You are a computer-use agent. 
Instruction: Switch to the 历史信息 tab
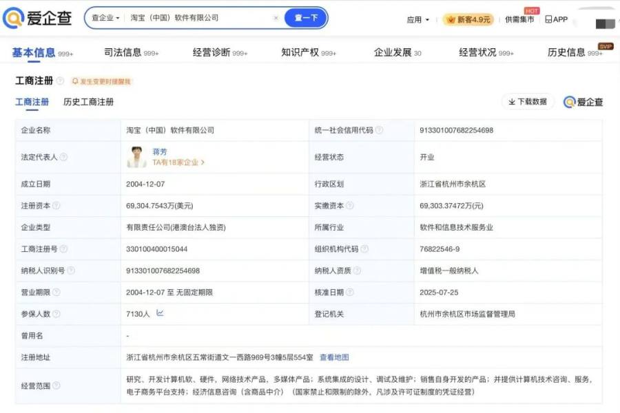(575, 52)
